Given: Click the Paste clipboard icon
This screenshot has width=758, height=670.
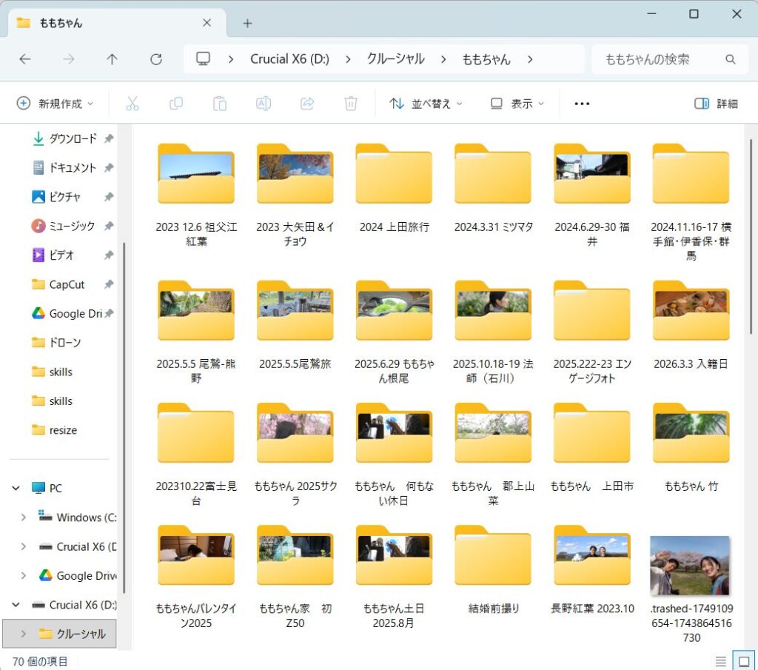Looking at the screenshot, I should [x=220, y=104].
